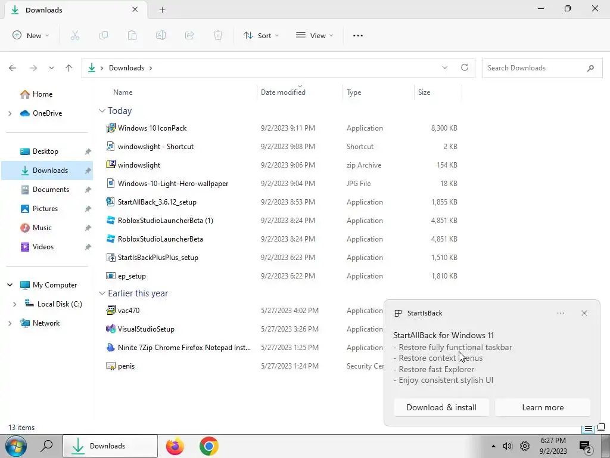Open Pictures in navigation pane
610x458 pixels.
tap(46, 208)
